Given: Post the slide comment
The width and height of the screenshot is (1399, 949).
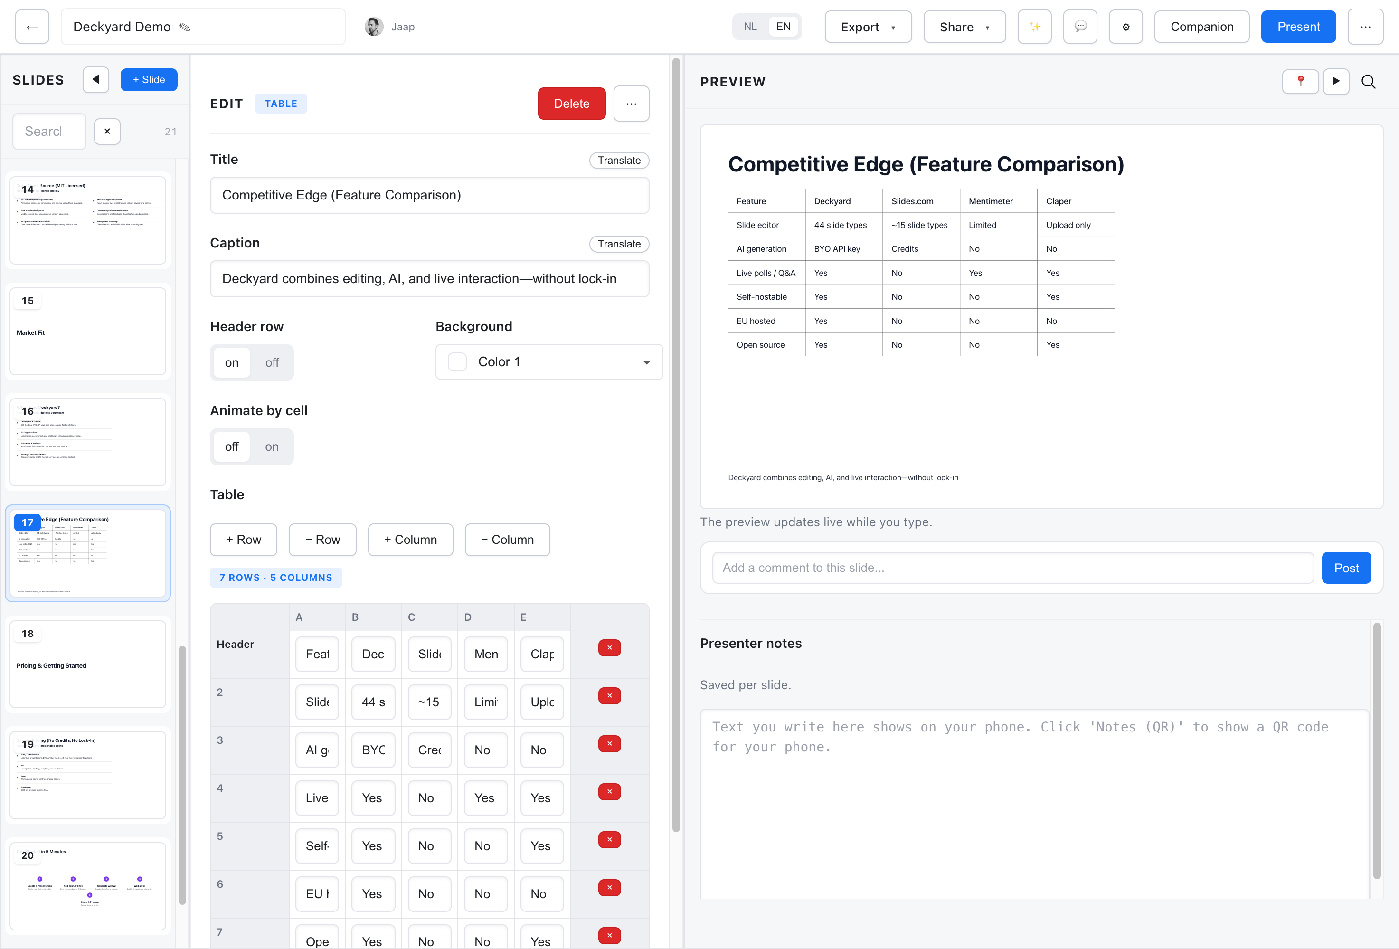Looking at the screenshot, I should 1346,568.
